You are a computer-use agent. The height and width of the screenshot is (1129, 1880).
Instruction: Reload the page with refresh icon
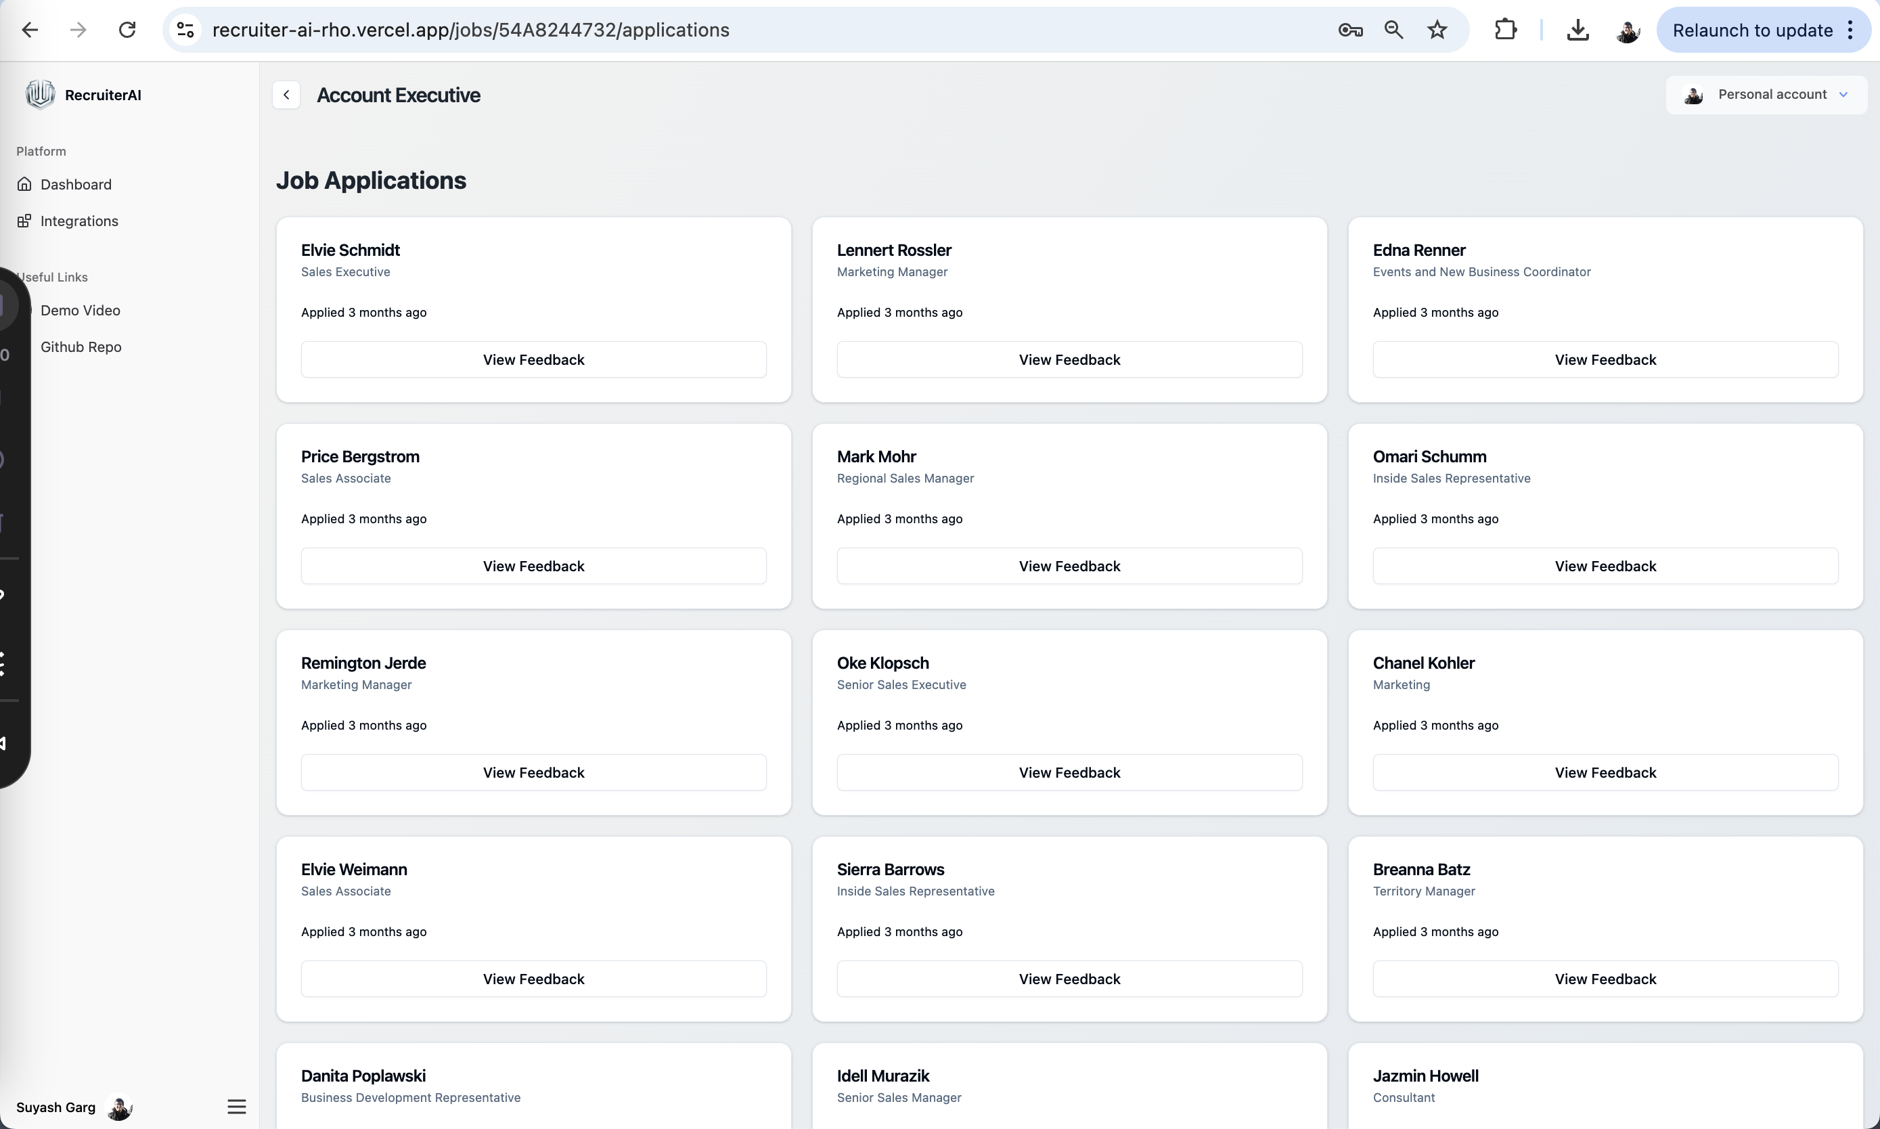[127, 30]
